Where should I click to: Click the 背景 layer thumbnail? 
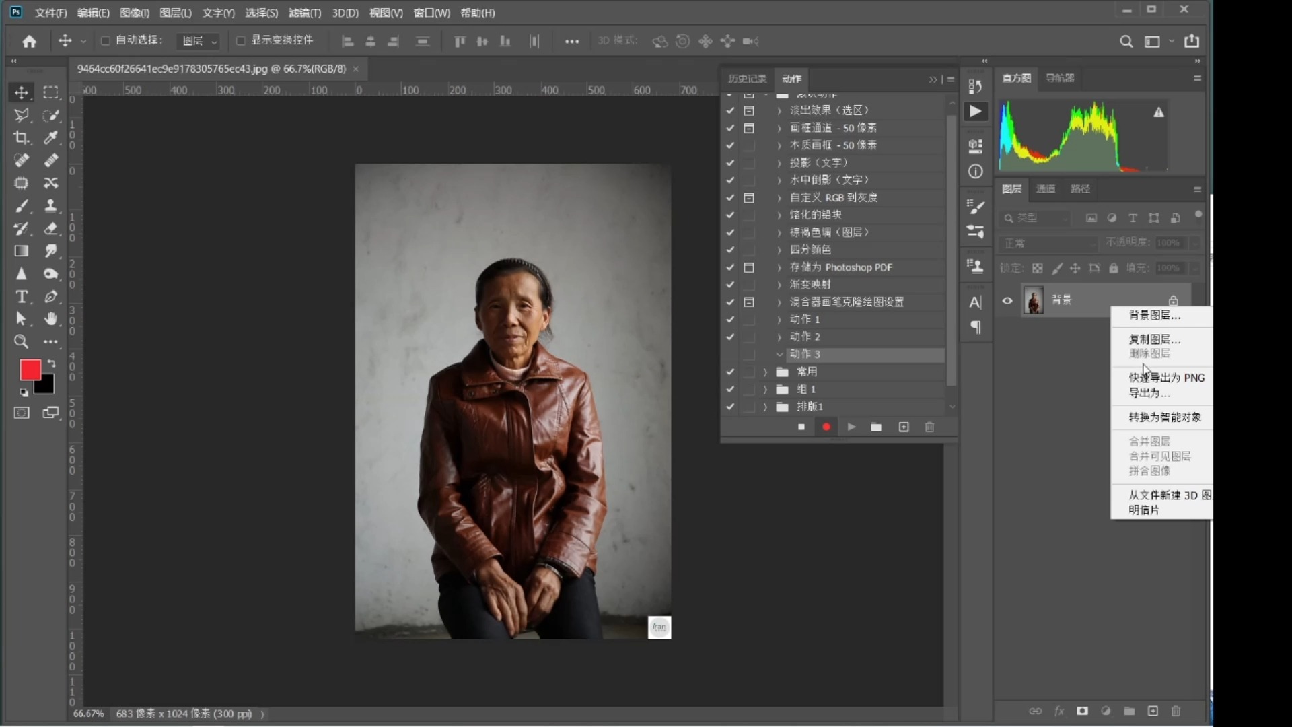click(x=1034, y=300)
